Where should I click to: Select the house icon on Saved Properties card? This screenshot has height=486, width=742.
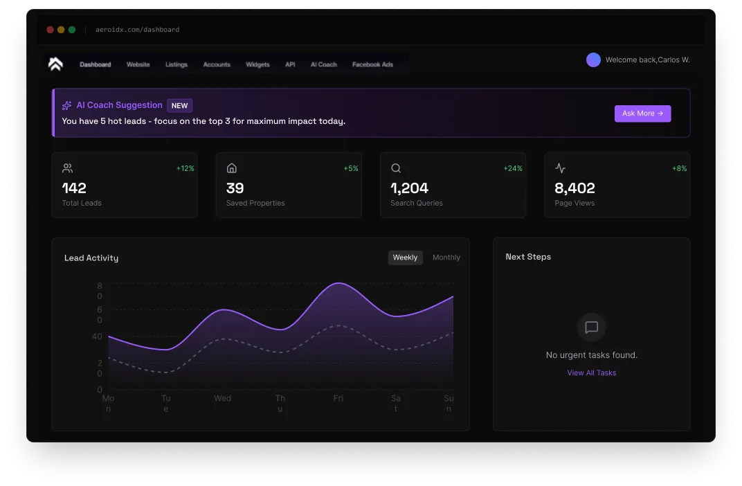[x=231, y=168]
